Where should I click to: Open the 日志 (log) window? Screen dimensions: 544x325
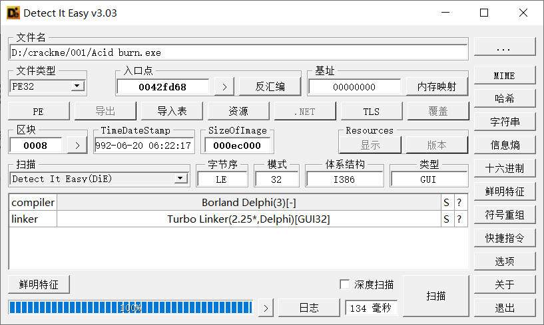[x=309, y=308]
